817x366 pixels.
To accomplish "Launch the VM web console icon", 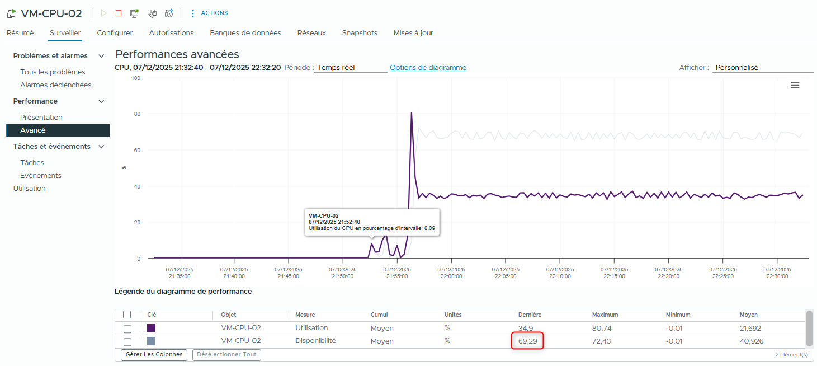I will tap(134, 13).
